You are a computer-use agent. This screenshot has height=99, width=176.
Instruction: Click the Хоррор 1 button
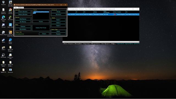click(x=58, y=20)
